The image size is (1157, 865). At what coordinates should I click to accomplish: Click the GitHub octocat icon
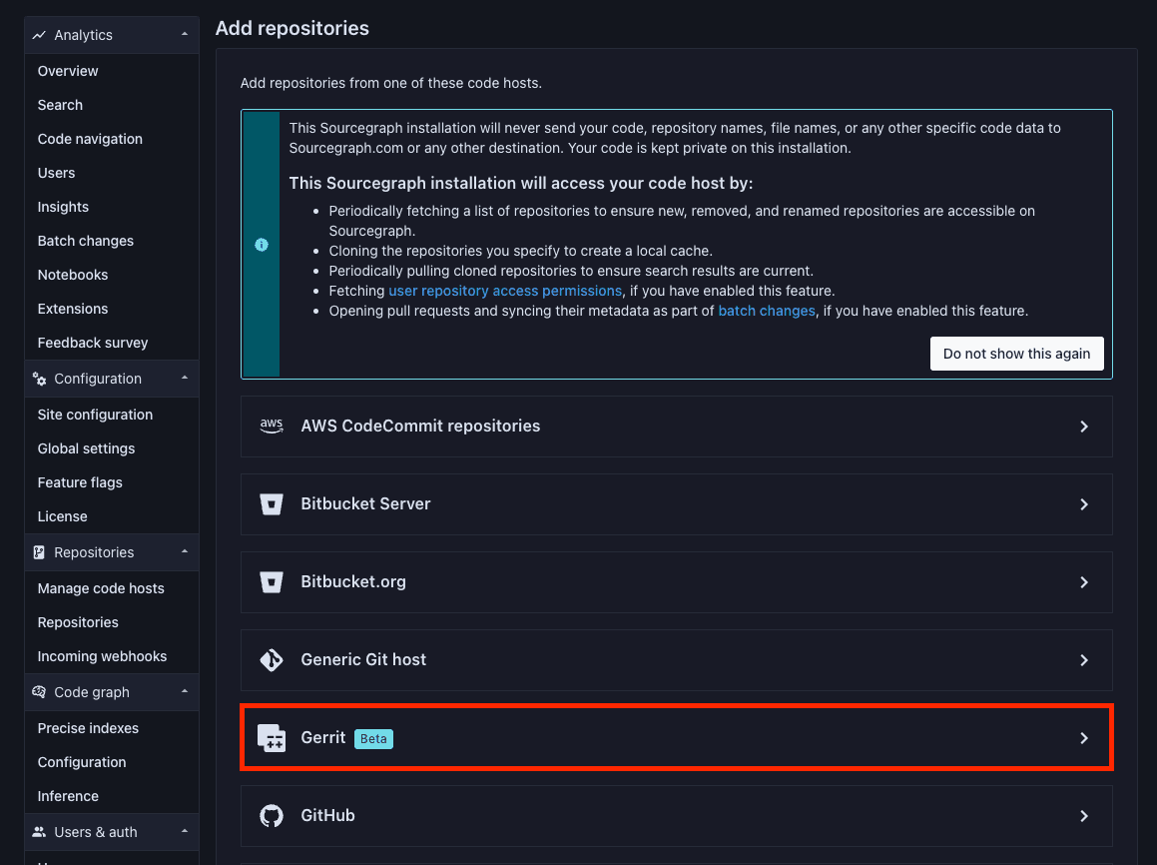[272, 815]
